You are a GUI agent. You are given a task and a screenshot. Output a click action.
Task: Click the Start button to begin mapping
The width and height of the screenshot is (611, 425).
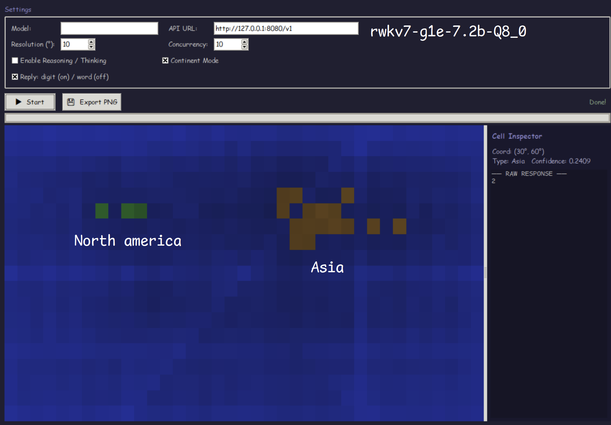pyautogui.click(x=30, y=102)
